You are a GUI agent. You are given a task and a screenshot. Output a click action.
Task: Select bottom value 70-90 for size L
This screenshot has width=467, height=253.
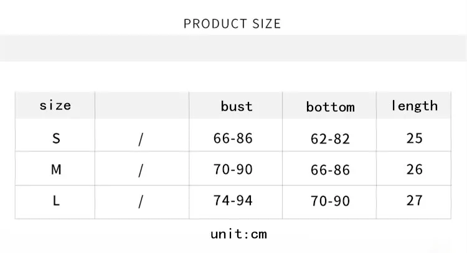click(330, 201)
